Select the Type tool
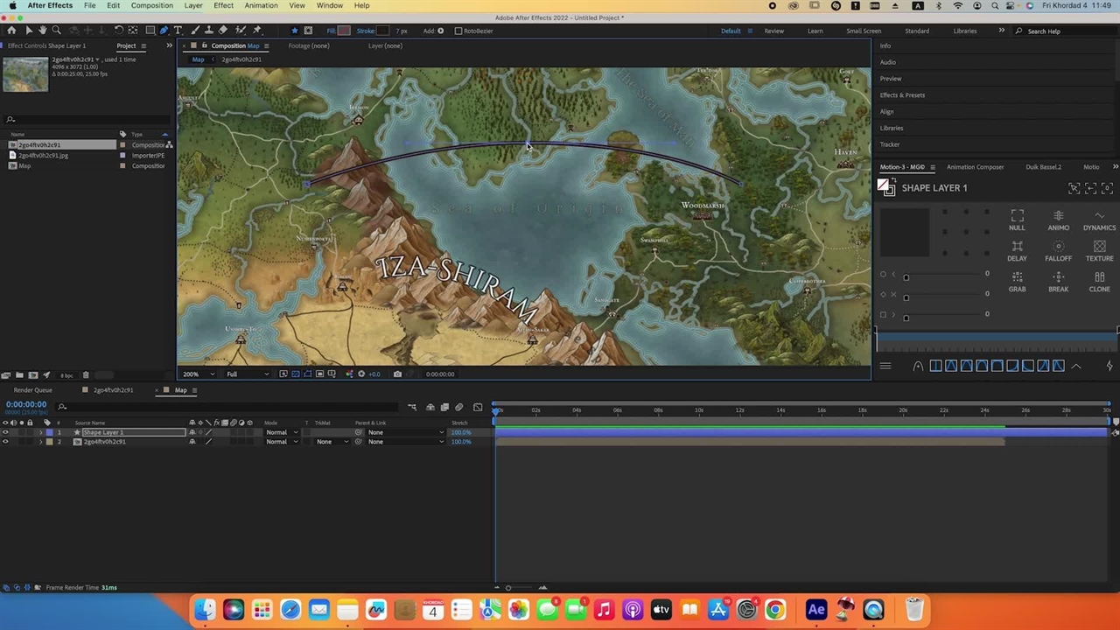The image size is (1120, 630). (178, 31)
